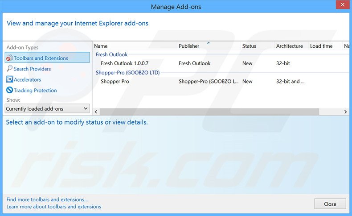Screen dimensions: 352x216
Task: Click the 32-bit architecture cell
Action: pyautogui.click(x=283, y=63)
